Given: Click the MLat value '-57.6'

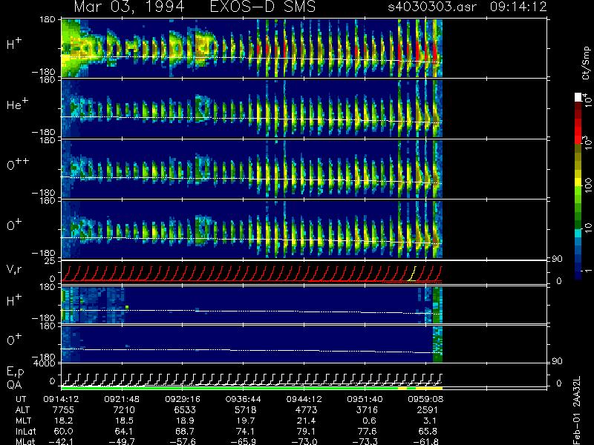Looking at the screenshot, I should pos(183,441).
